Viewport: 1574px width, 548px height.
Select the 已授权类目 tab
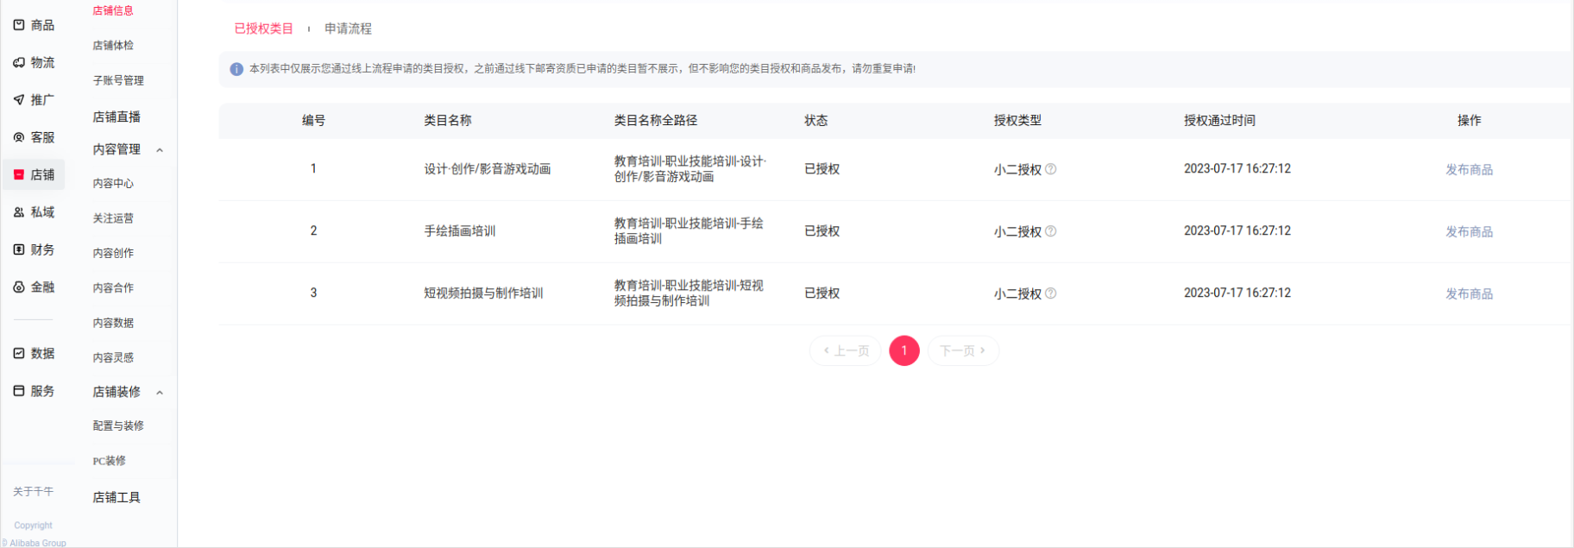tap(263, 28)
